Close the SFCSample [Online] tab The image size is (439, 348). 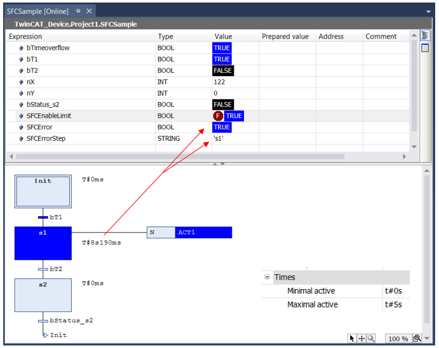tap(89, 11)
